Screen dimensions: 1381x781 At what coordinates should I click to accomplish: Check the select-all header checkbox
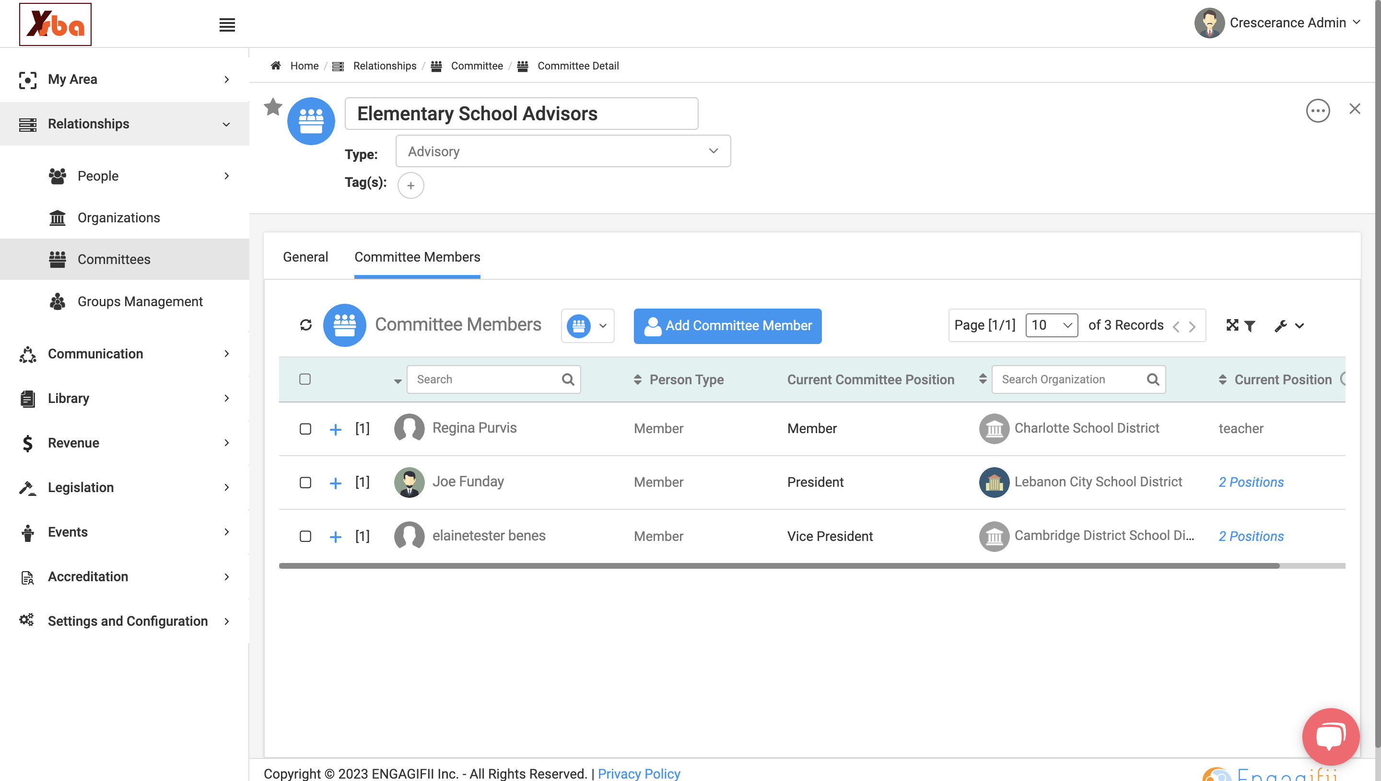(x=305, y=379)
